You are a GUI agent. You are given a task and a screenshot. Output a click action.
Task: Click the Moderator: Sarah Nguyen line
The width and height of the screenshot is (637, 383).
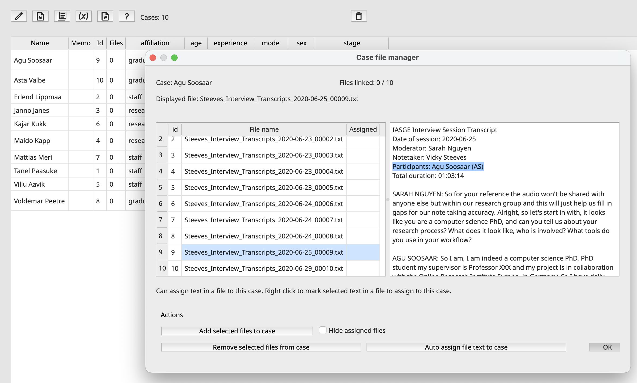click(x=432, y=148)
